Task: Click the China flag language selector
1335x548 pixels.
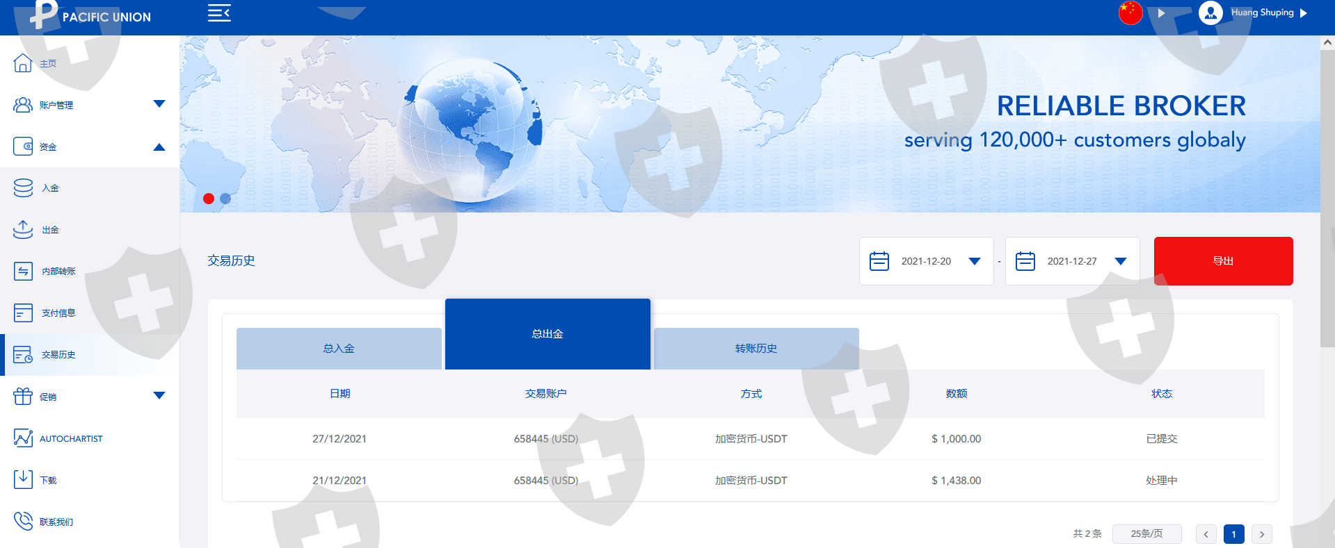Action: tap(1130, 13)
